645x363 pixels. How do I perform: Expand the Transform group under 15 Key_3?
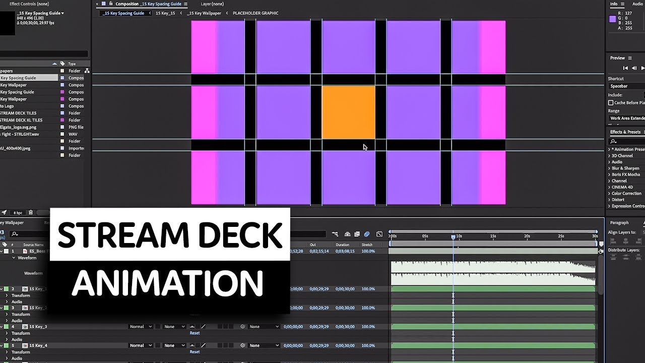pyautogui.click(x=7, y=333)
